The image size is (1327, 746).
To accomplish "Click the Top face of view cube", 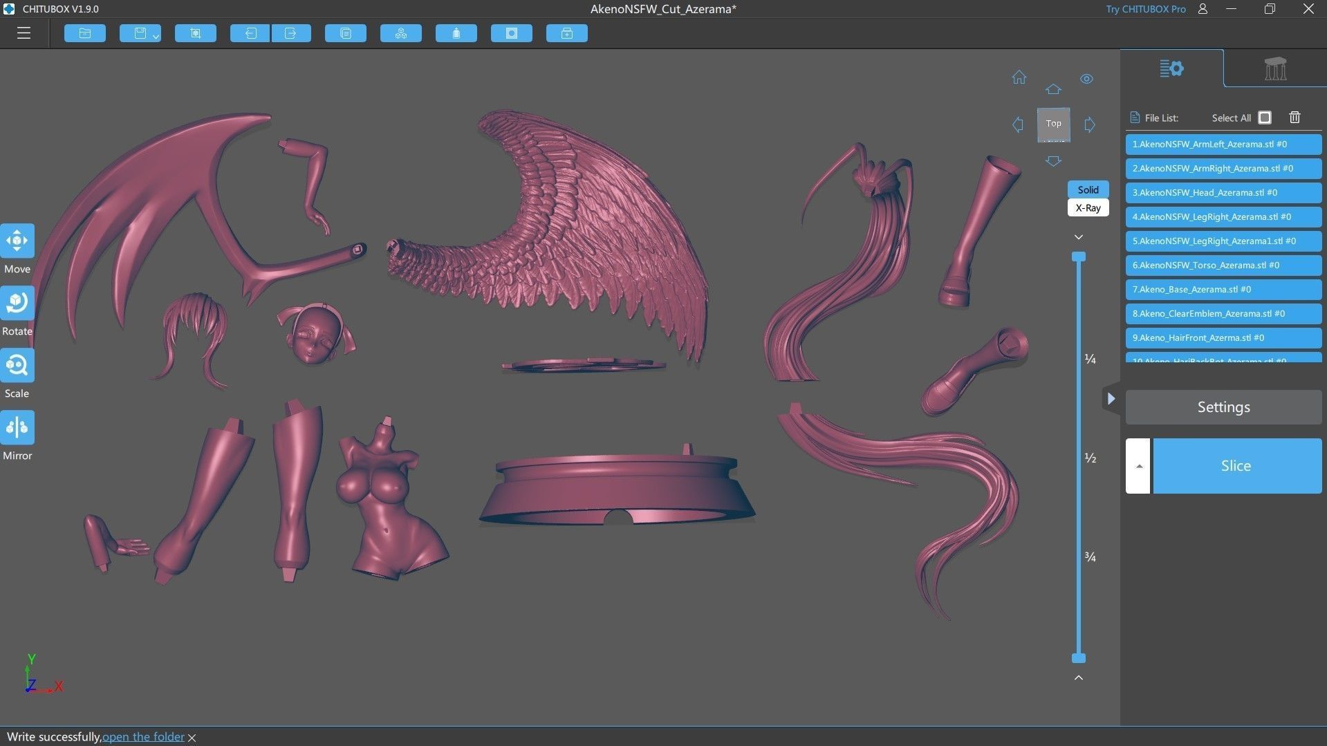I will pos(1053,124).
